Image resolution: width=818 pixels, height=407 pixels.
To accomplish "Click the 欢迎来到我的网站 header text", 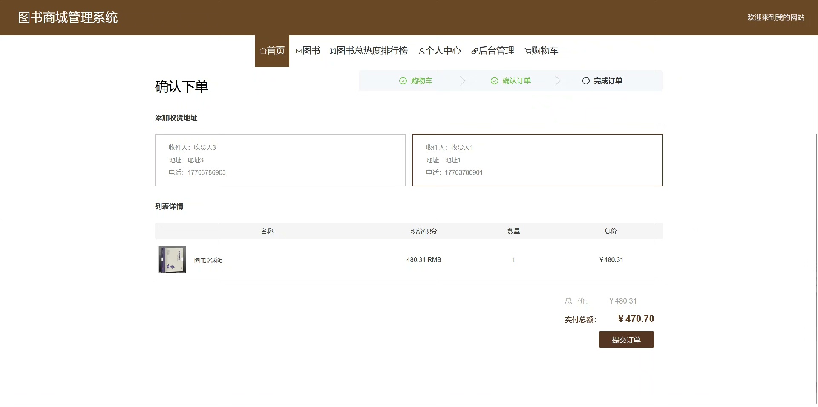I will tap(776, 17).
